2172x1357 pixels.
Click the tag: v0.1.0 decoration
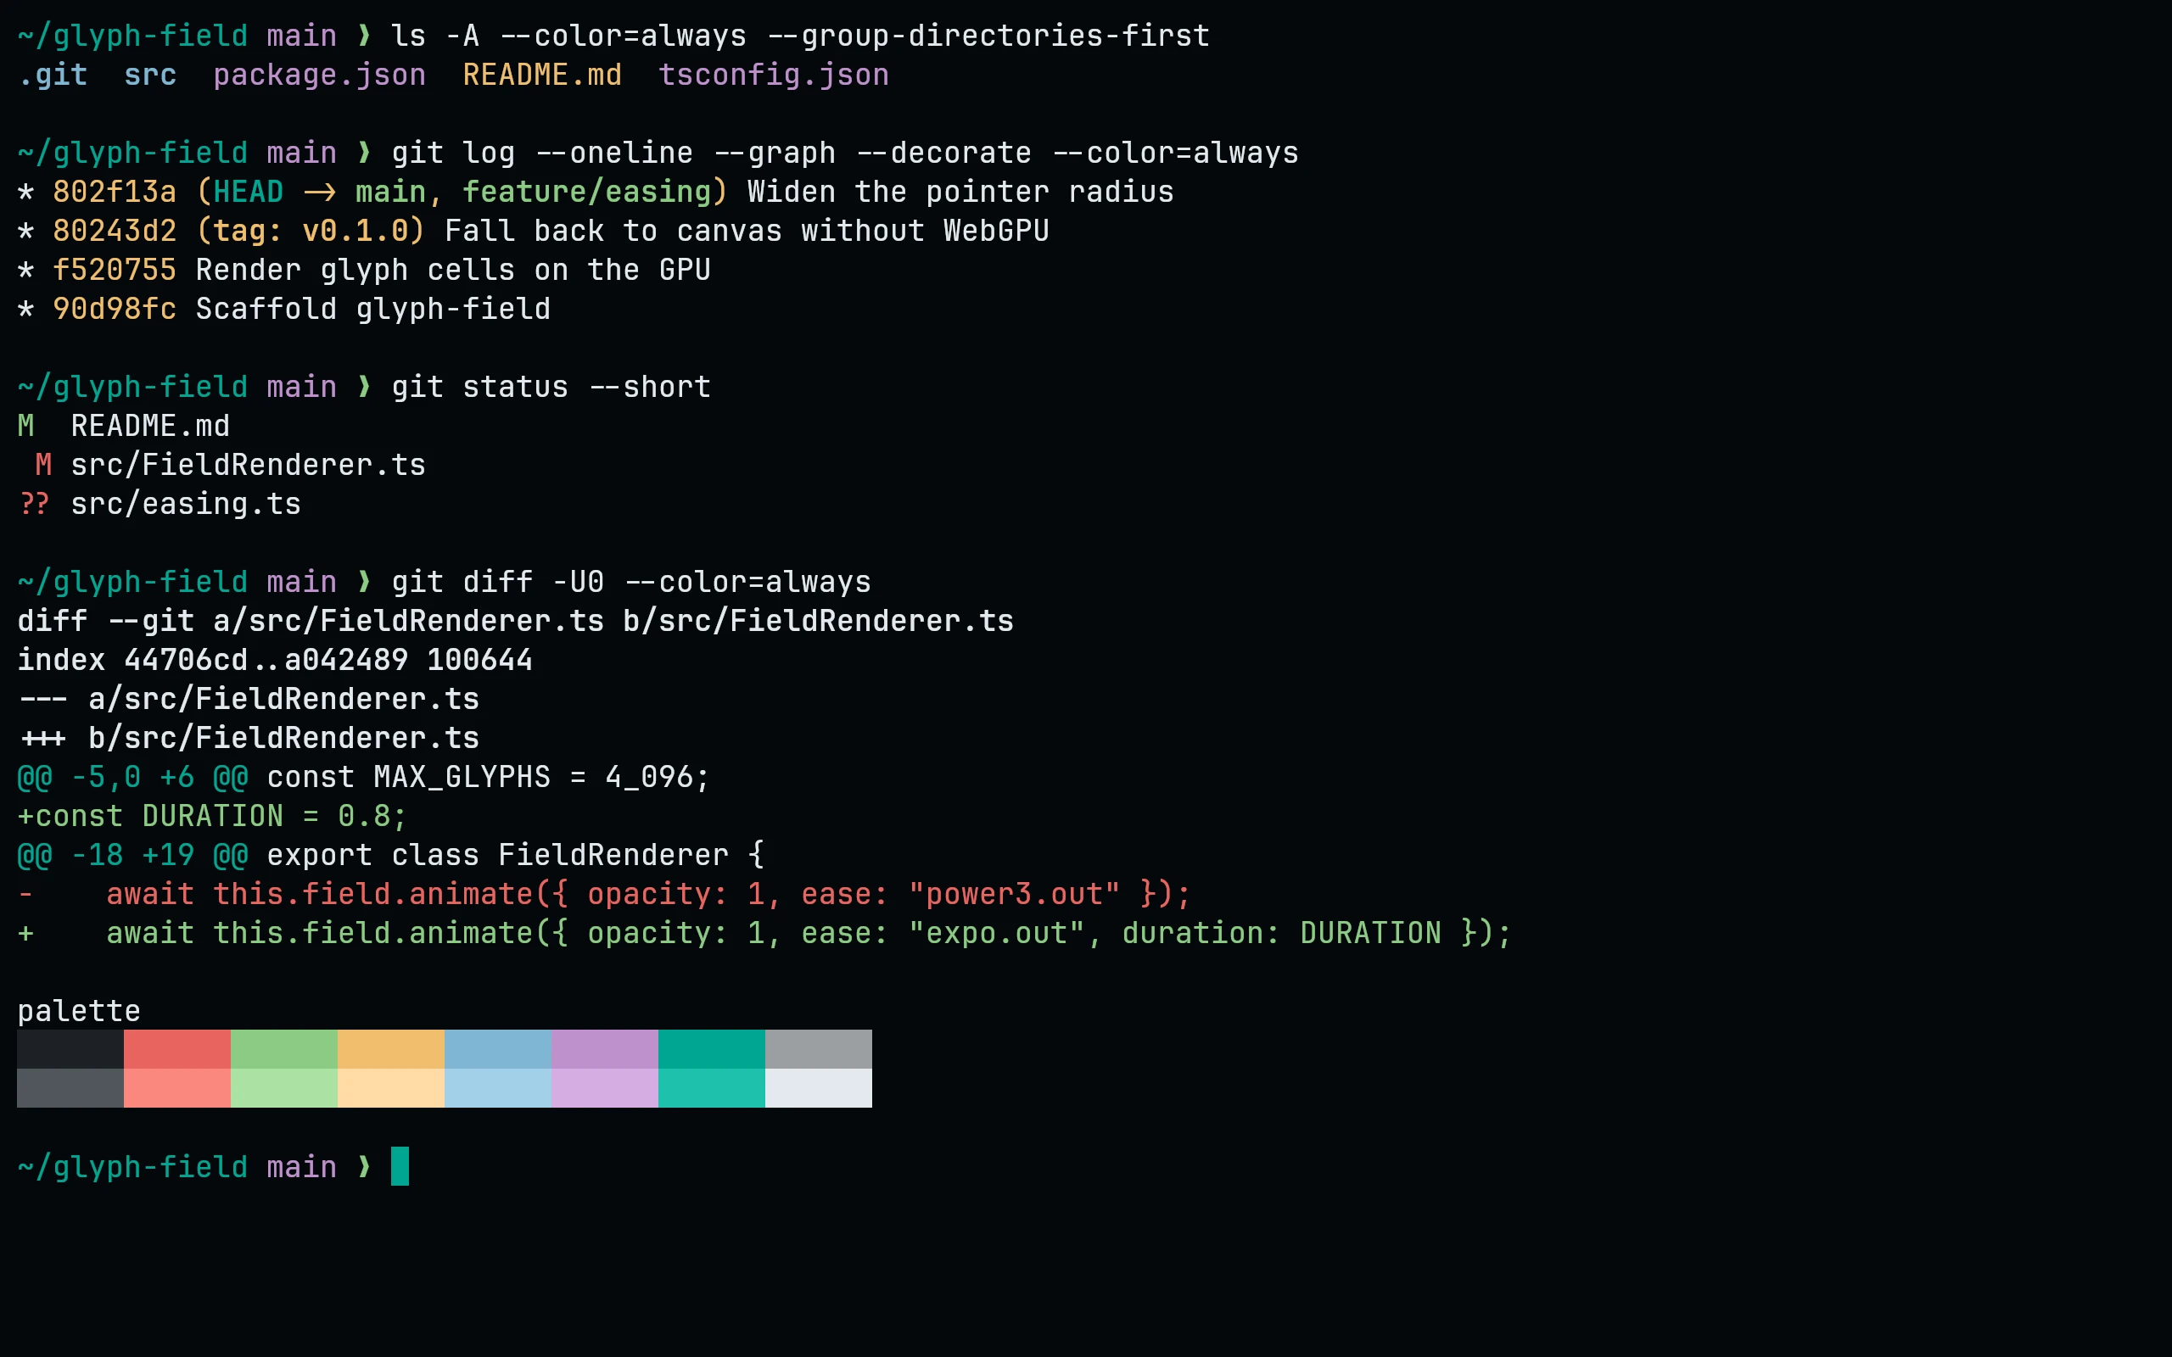click(x=311, y=231)
